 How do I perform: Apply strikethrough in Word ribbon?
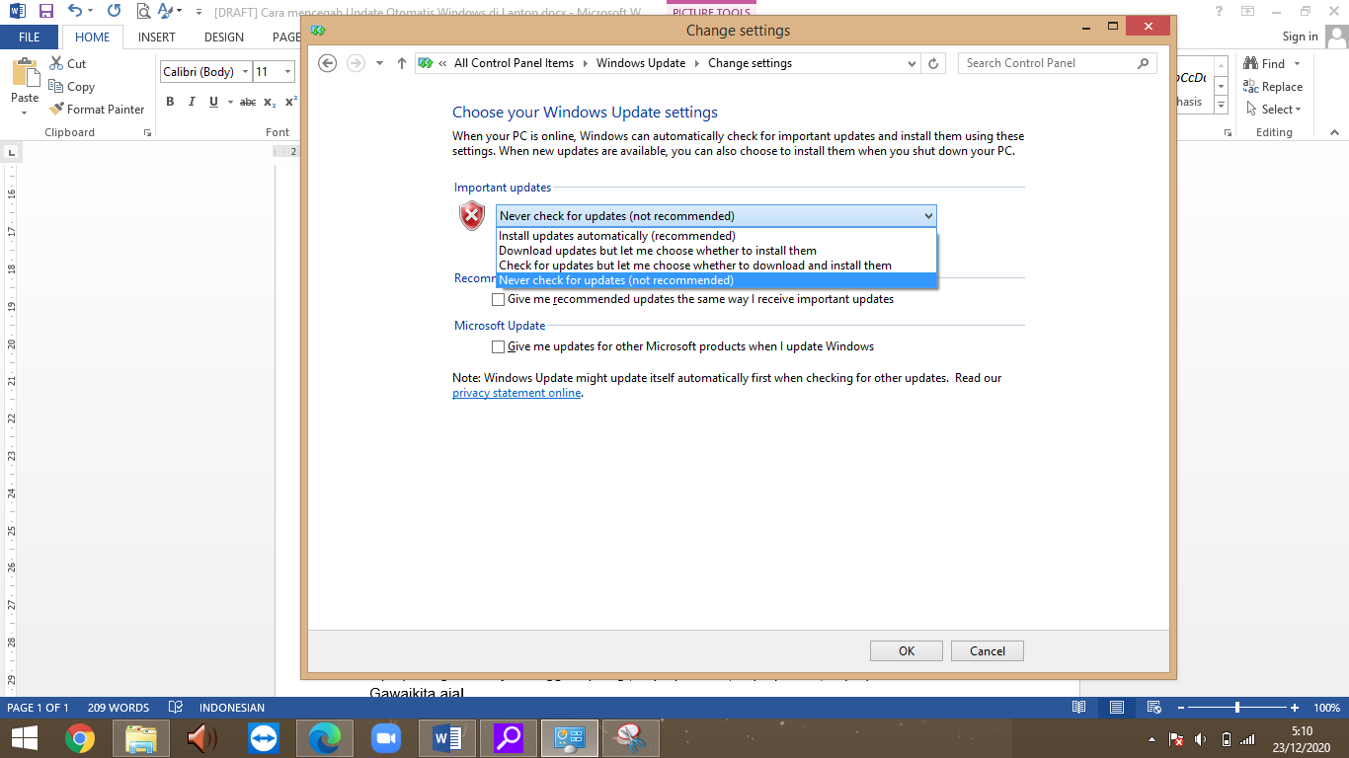coord(248,102)
